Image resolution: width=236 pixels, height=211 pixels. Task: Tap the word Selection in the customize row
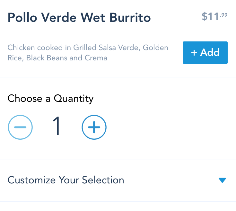tap(103, 180)
